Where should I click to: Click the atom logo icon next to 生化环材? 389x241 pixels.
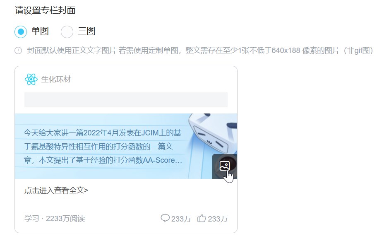[x=31, y=80]
